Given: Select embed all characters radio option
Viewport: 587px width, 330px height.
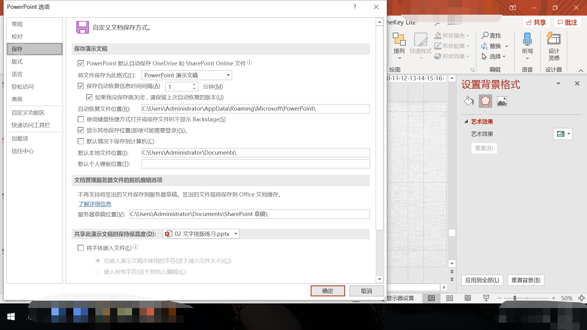Looking at the screenshot, I should [98, 272].
